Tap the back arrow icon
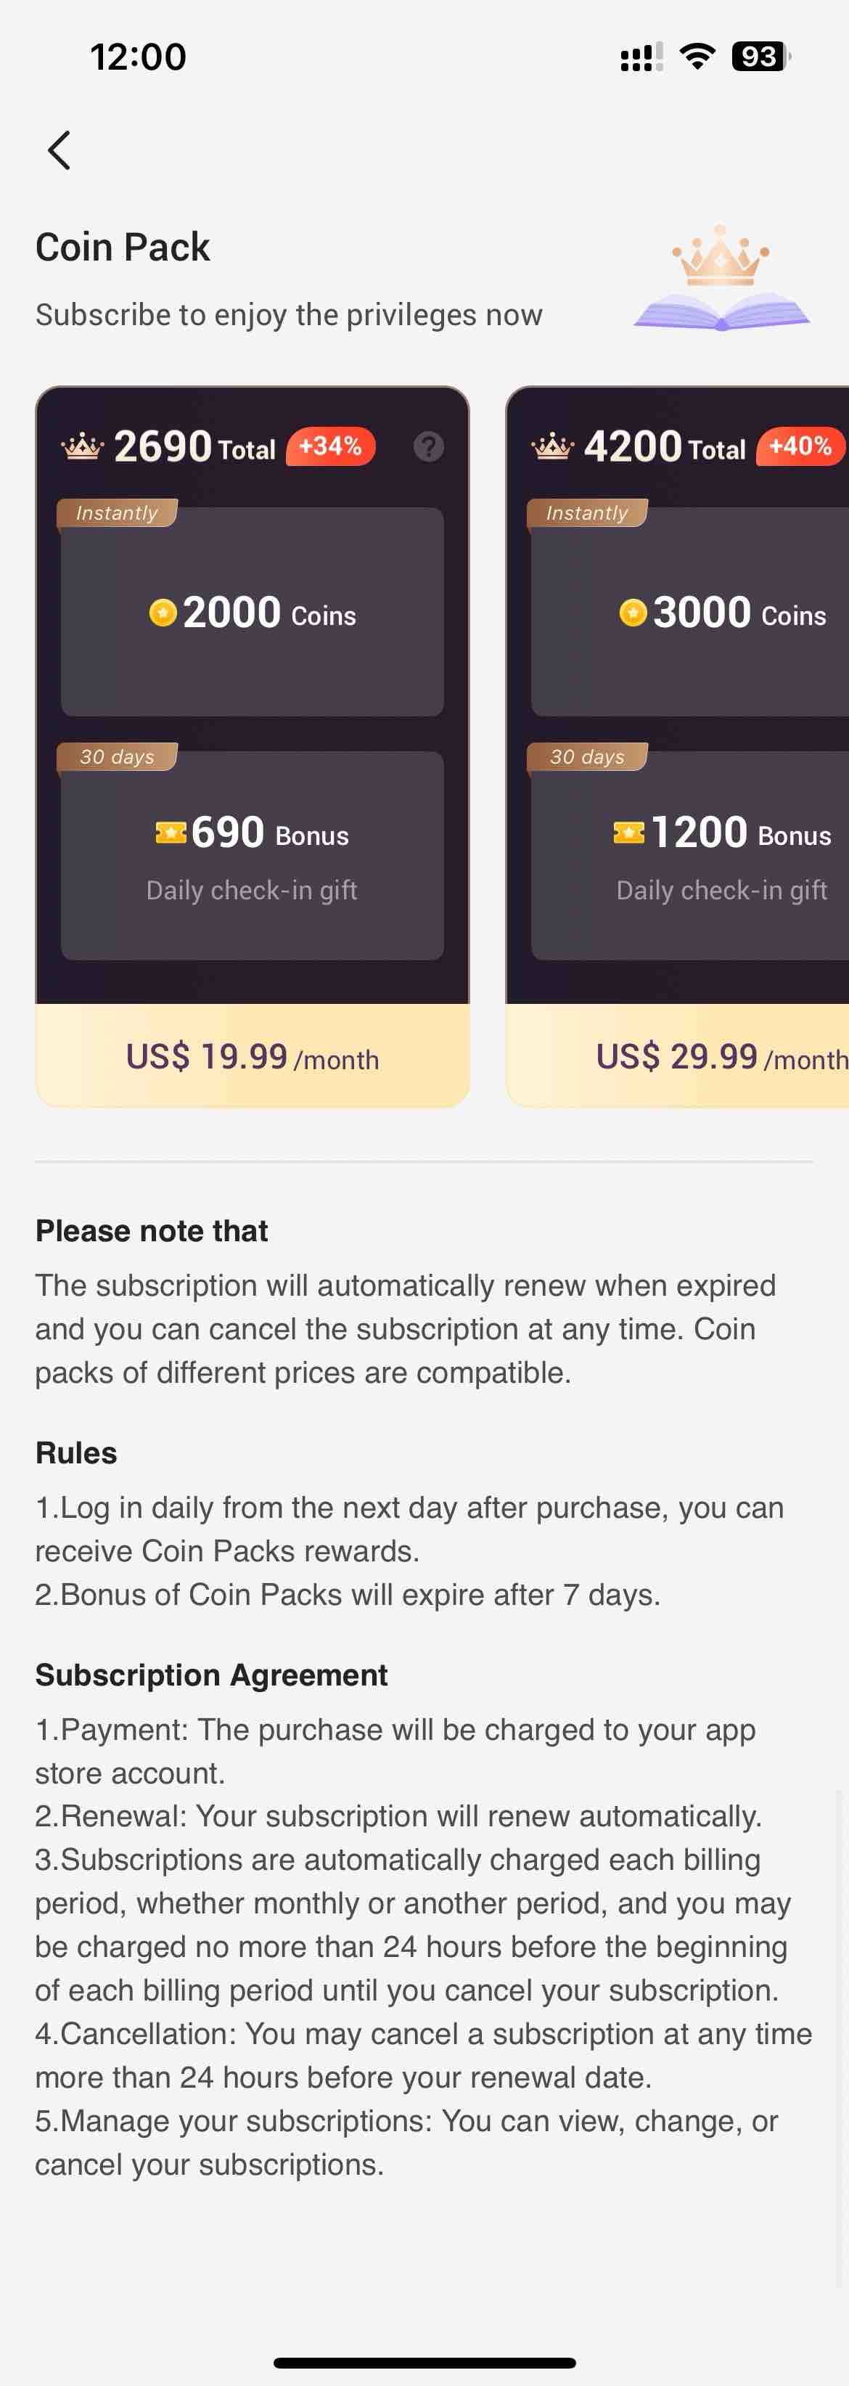The image size is (849, 2386). tap(60, 150)
